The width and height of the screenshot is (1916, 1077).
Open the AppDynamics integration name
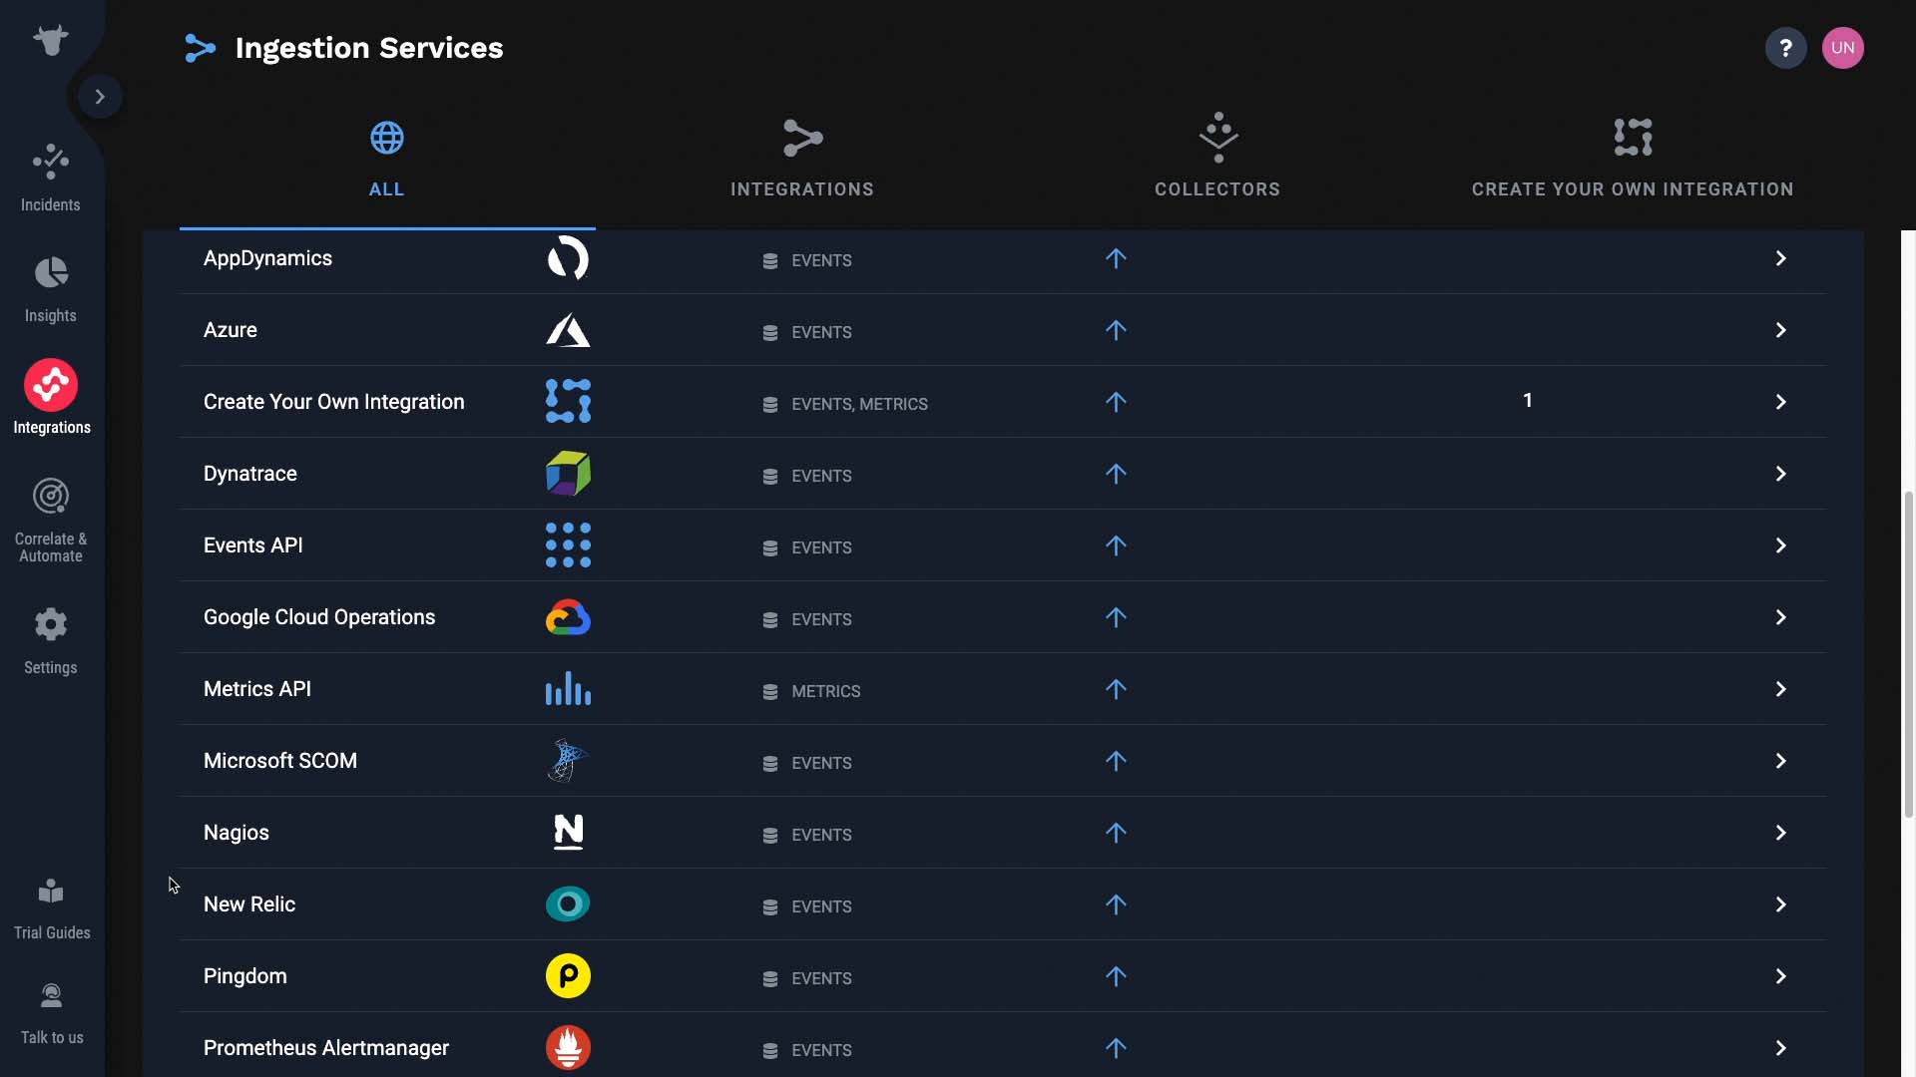[x=267, y=258]
